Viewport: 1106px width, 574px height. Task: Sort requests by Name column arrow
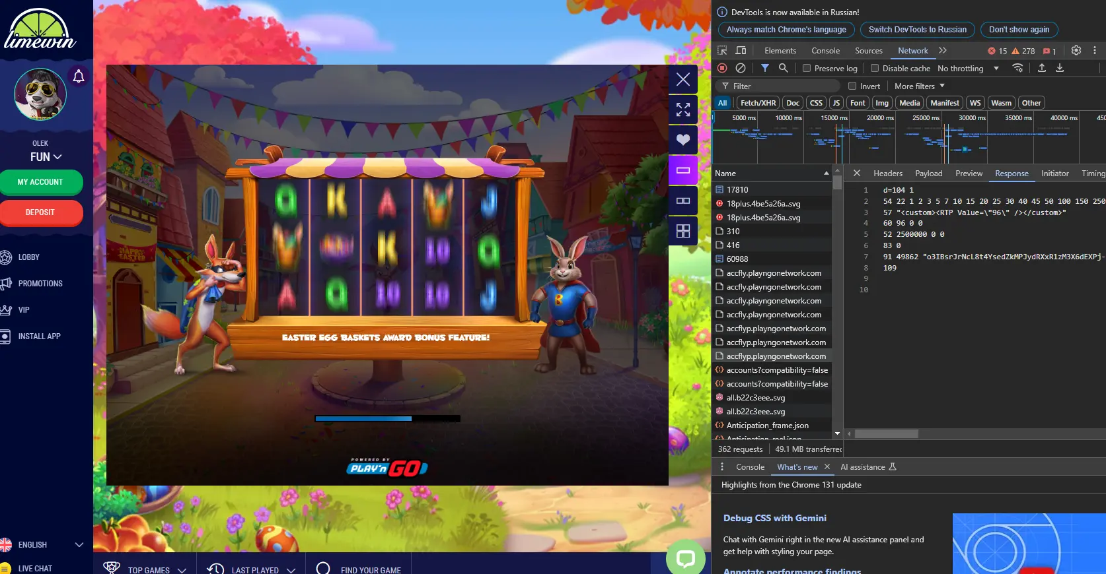[x=826, y=173]
